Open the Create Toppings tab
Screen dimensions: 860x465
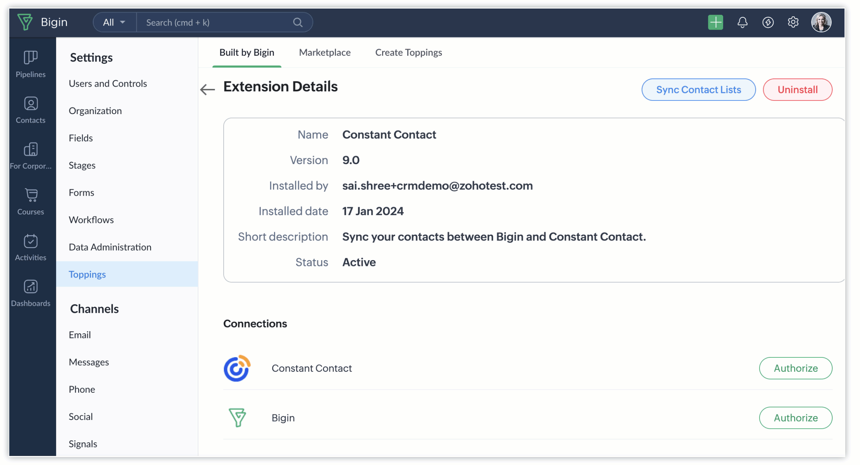tap(408, 53)
